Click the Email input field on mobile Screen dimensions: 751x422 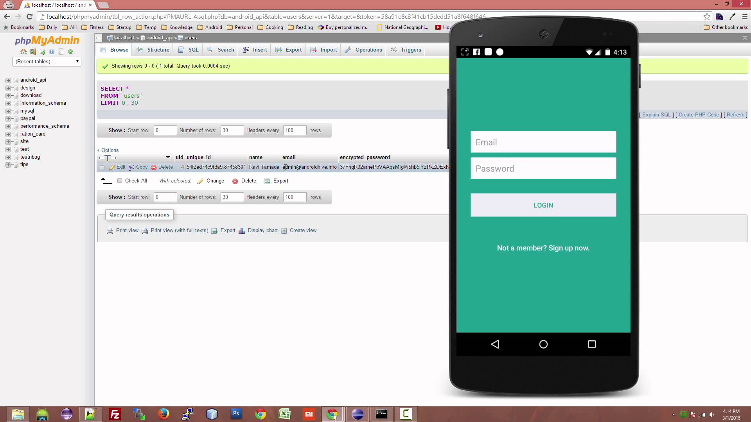[x=543, y=142]
